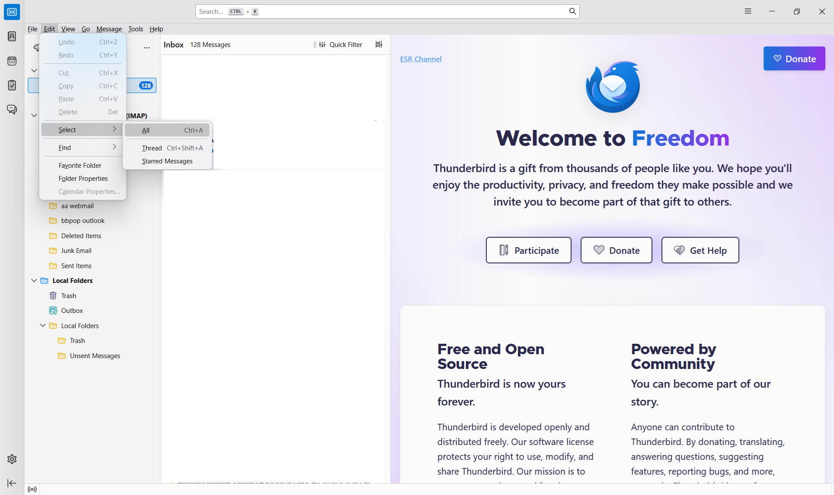The height and width of the screenshot is (495, 834).
Task: Choose Select All from submenu
Action: 167,130
